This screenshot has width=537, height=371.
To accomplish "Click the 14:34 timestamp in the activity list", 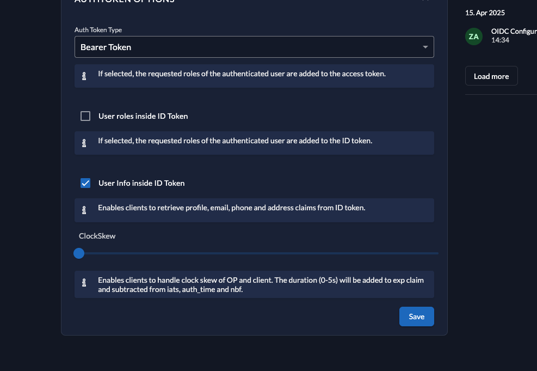I will coord(500,40).
